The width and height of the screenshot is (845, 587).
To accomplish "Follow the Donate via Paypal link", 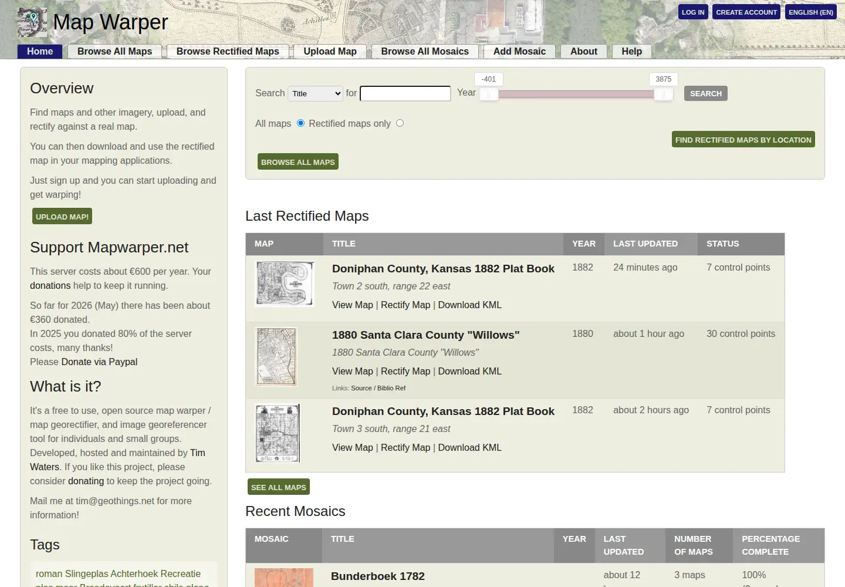I will [x=99, y=362].
